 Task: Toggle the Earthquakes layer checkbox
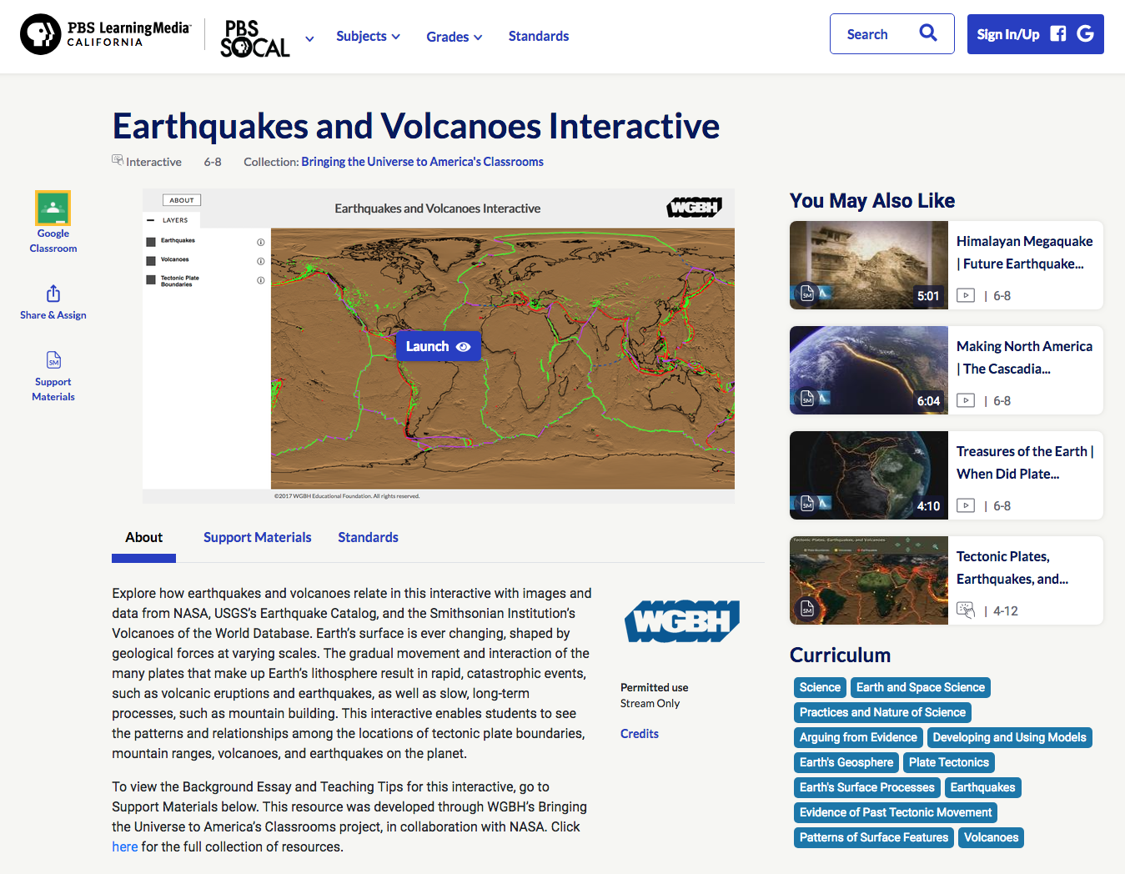pyautogui.click(x=151, y=242)
